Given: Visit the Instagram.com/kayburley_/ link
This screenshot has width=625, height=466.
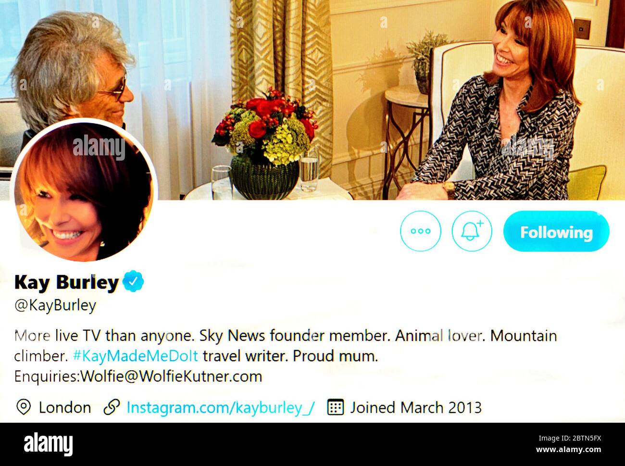Looking at the screenshot, I should pyautogui.click(x=221, y=408).
